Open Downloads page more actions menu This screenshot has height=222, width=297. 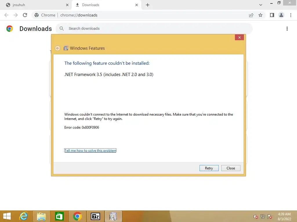coord(287,29)
